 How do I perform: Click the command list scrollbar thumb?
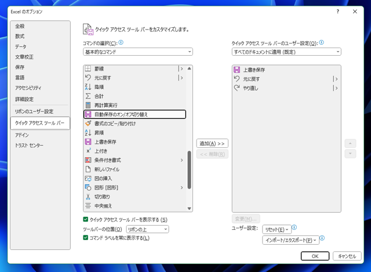[189, 170]
